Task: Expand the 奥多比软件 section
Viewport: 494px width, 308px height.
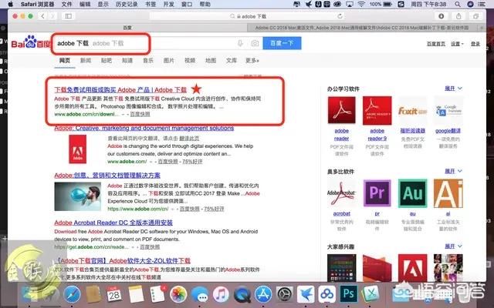Action: tap(453, 171)
